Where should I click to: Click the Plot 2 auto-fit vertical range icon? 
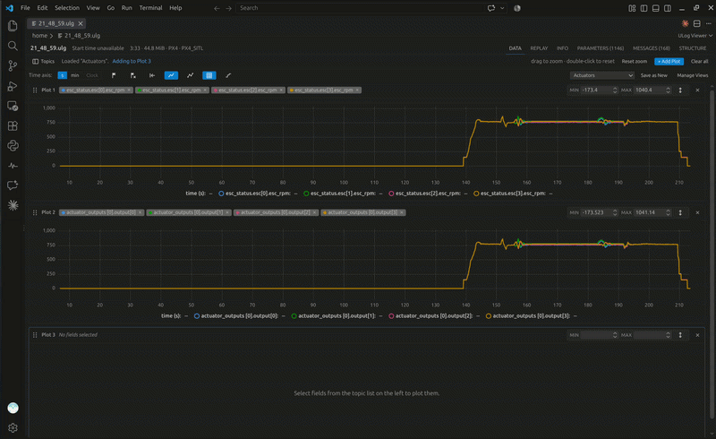(x=680, y=212)
